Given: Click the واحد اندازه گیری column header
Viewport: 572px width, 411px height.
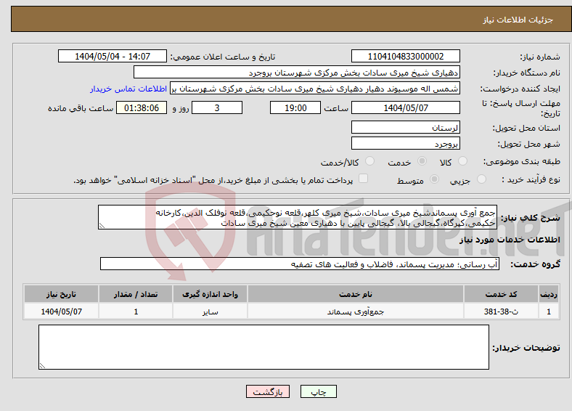Looking at the screenshot, I should click(210, 294).
